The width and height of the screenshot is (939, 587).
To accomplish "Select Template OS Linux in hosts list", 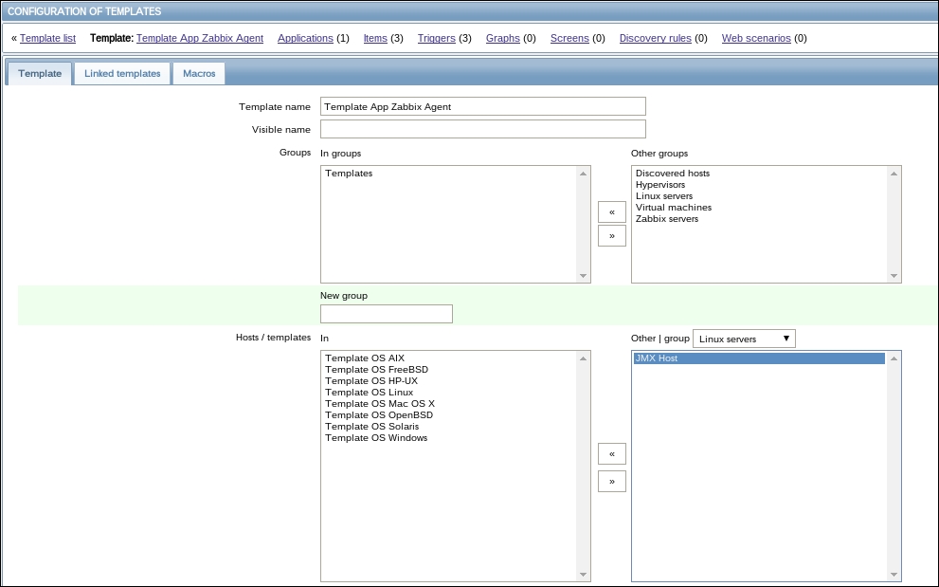I will (369, 393).
